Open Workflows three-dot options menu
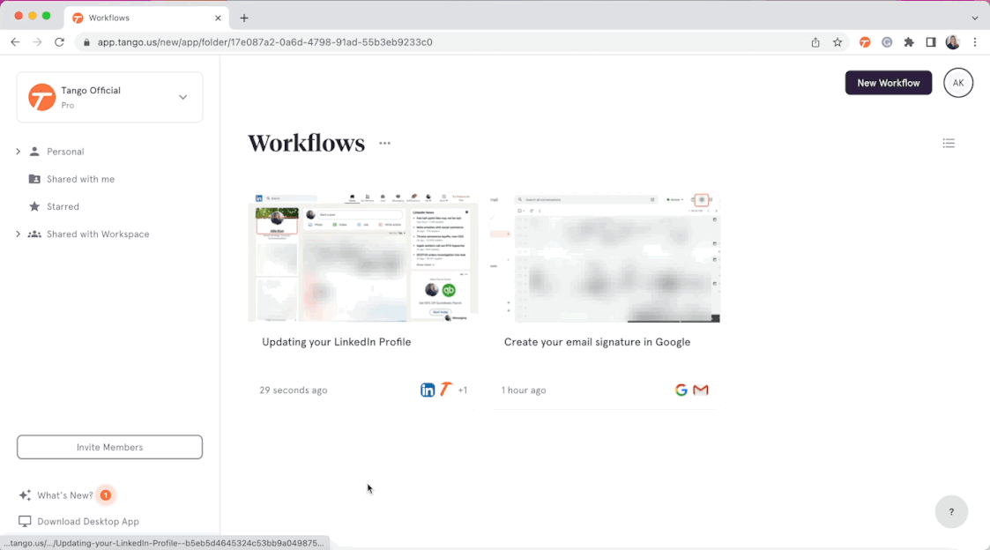This screenshot has width=990, height=550. pyautogui.click(x=384, y=144)
